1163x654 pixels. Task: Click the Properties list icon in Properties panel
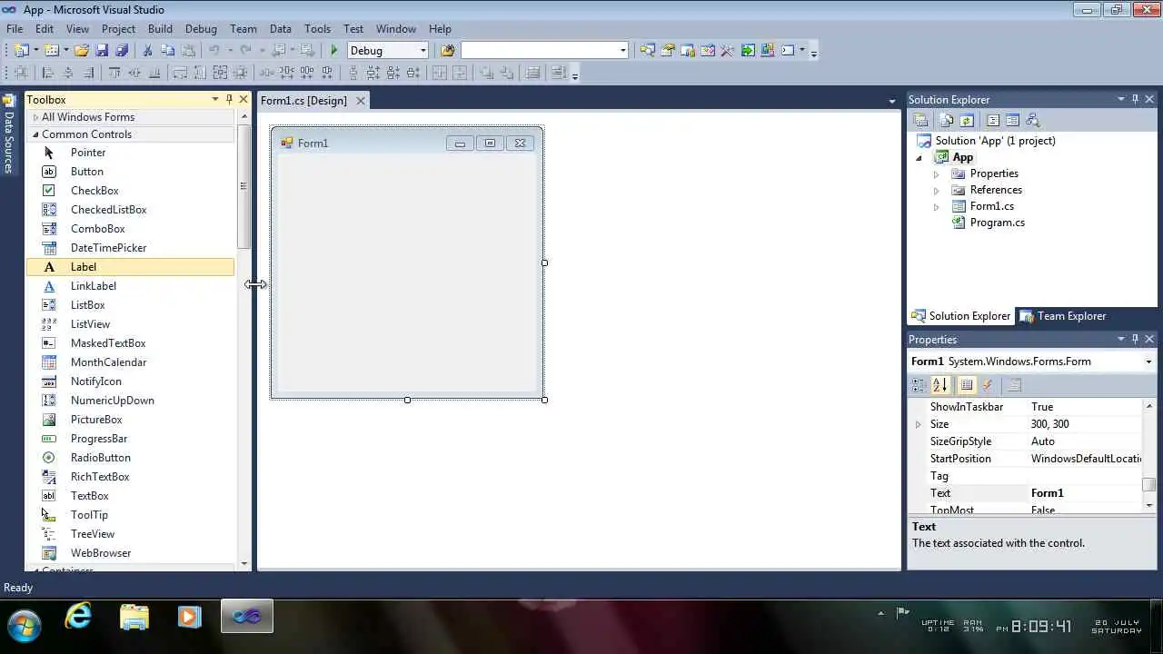click(x=967, y=385)
